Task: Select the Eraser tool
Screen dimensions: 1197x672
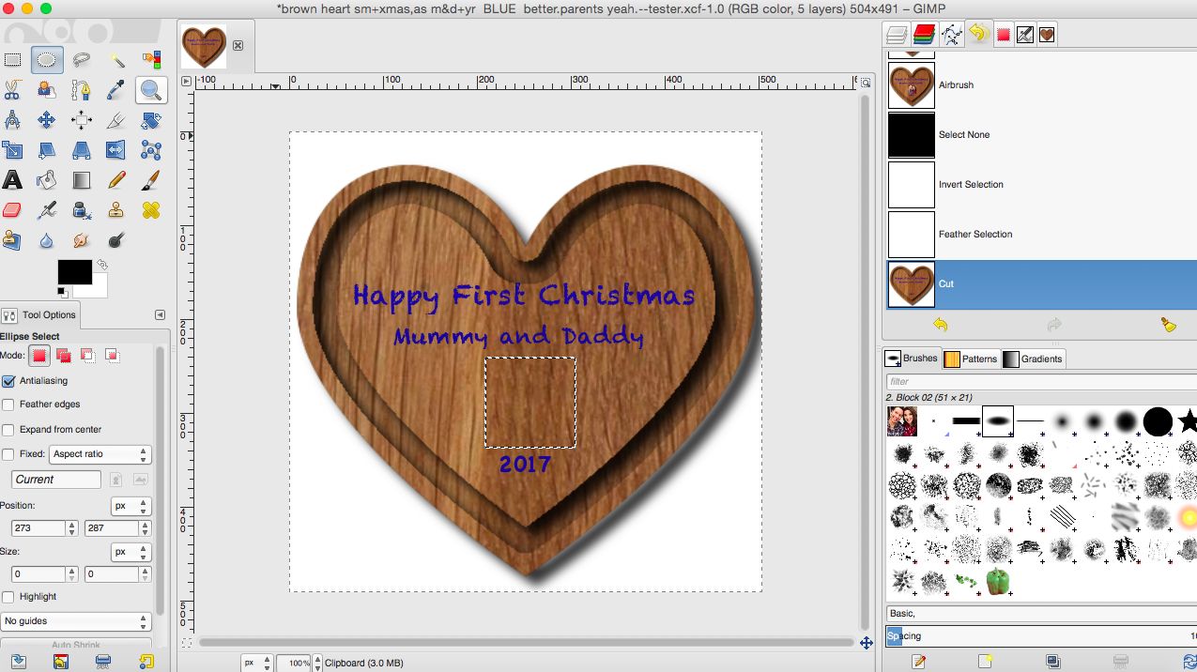Action: point(12,210)
